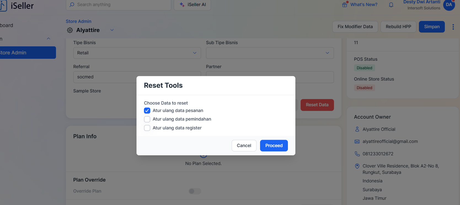Viewport: 460px width, 205px height.
Task: Open the What's New gift icon
Action: pyautogui.click(x=345, y=4)
